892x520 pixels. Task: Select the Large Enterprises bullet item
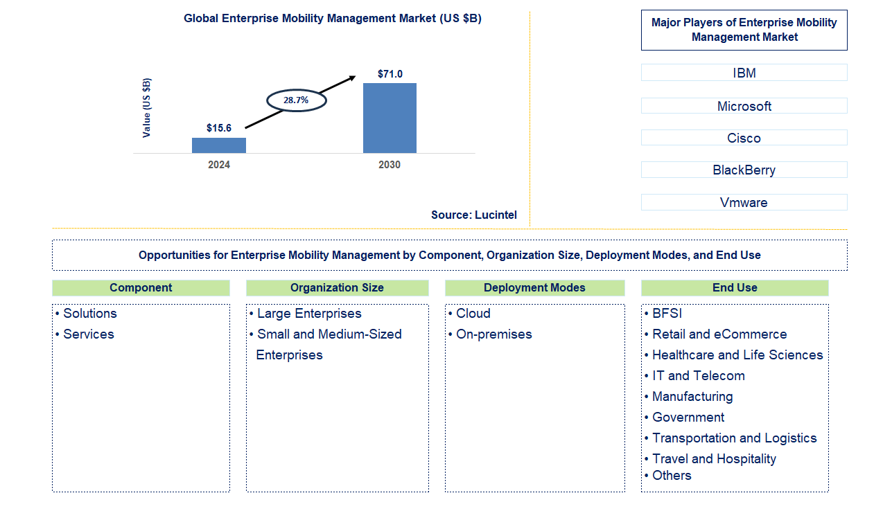306,314
